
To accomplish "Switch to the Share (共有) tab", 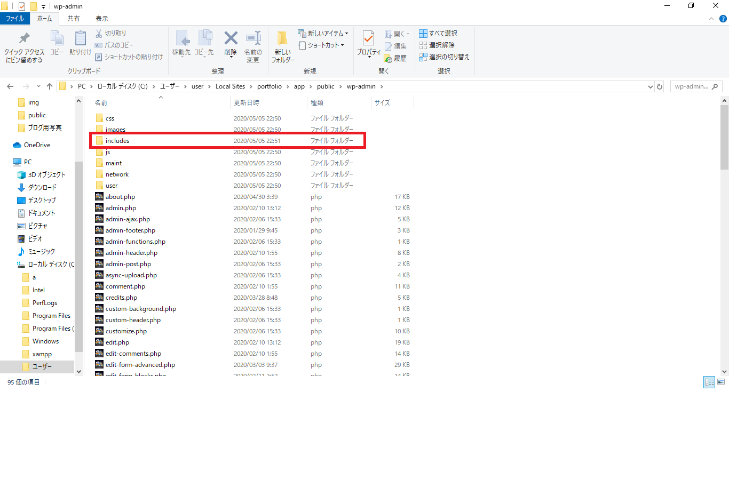I will pyautogui.click(x=74, y=19).
